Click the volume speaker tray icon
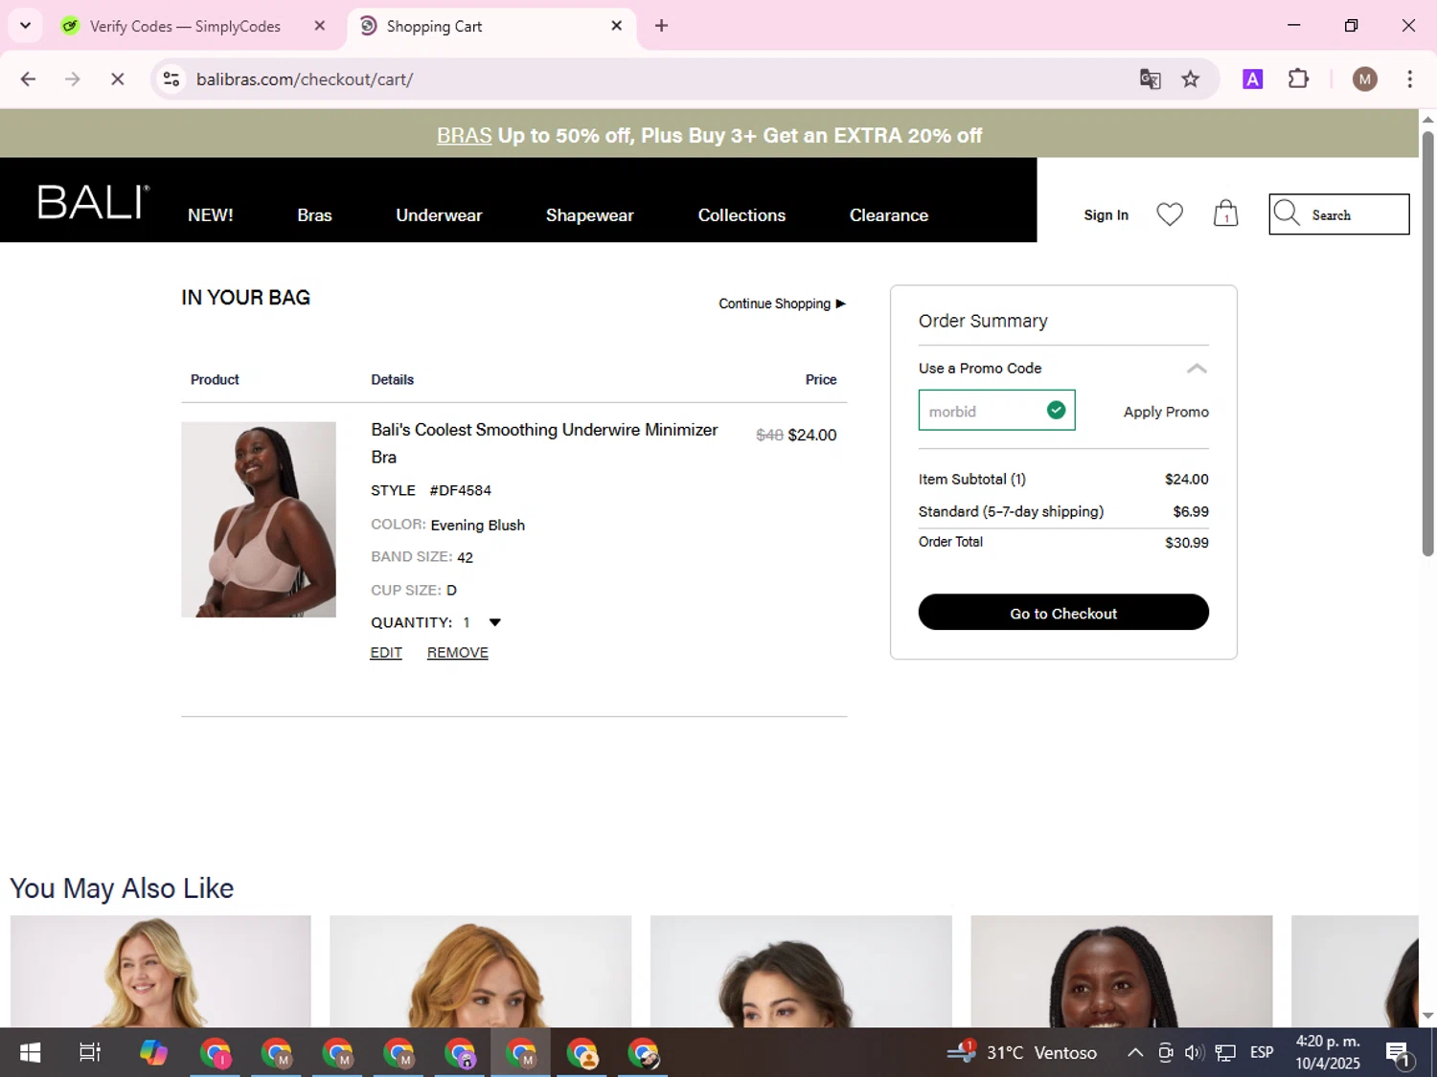The height and width of the screenshot is (1077, 1437). [1194, 1053]
